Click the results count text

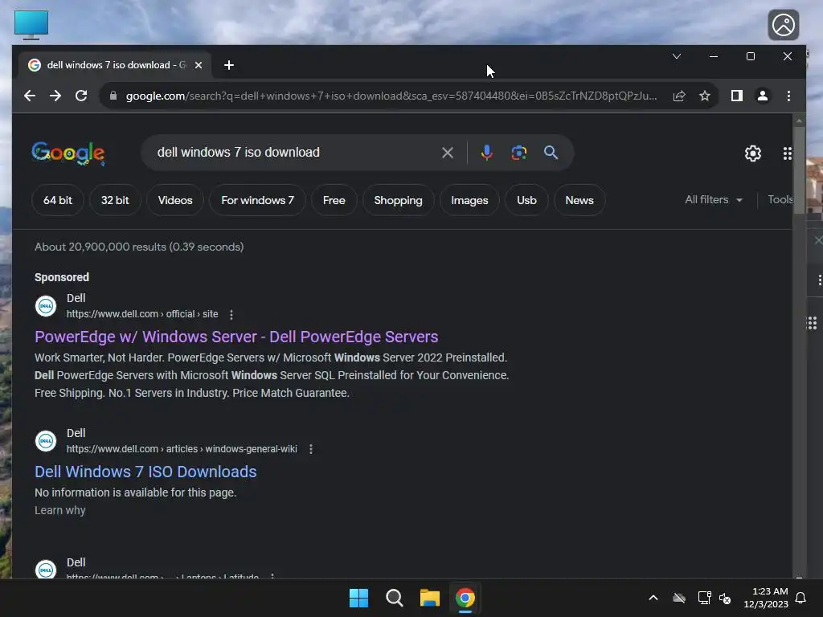139,247
